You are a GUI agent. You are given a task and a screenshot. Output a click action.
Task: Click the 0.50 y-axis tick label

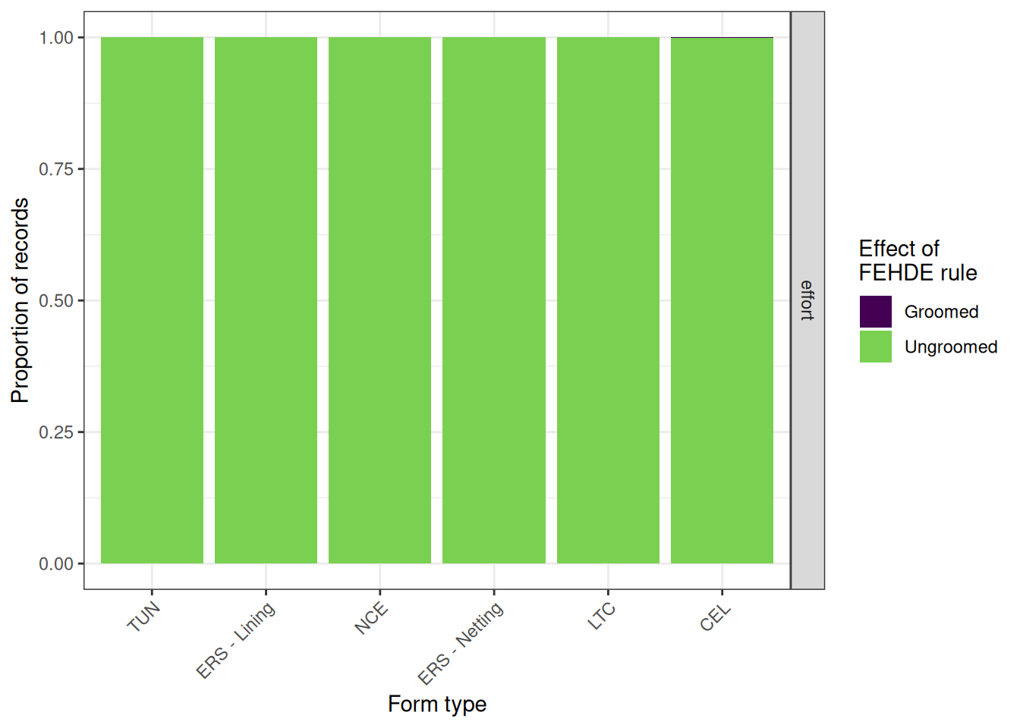point(56,300)
